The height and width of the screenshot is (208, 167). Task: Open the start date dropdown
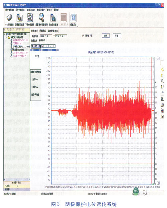coord(51,36)
